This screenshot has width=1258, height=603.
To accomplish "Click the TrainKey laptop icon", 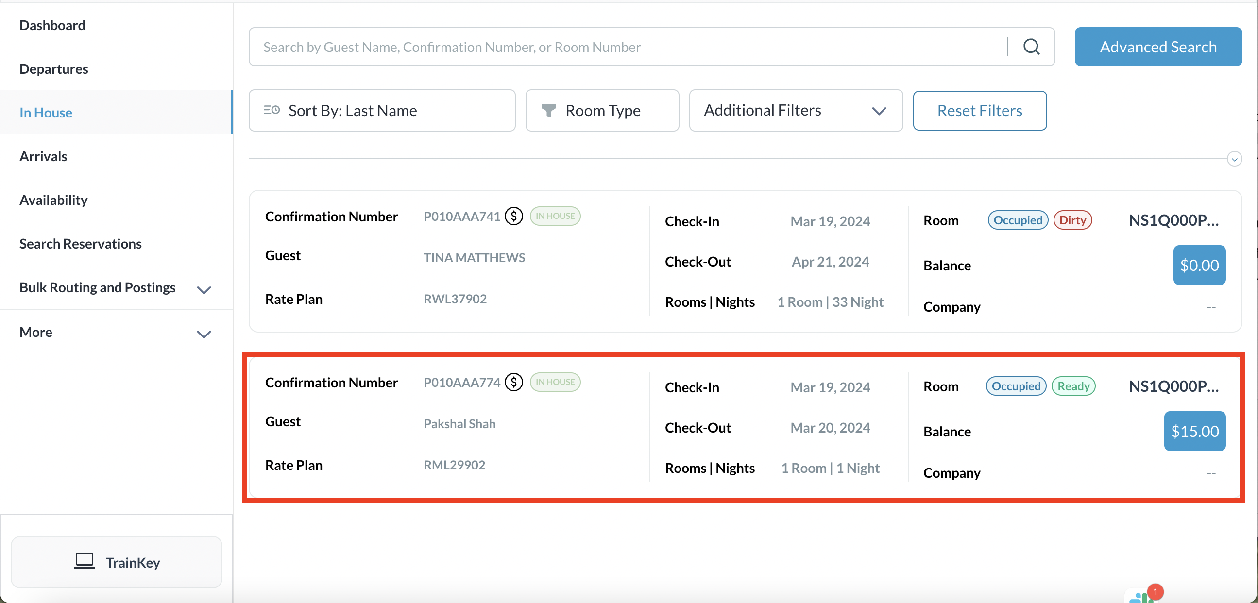I will [x=84, y=561].
